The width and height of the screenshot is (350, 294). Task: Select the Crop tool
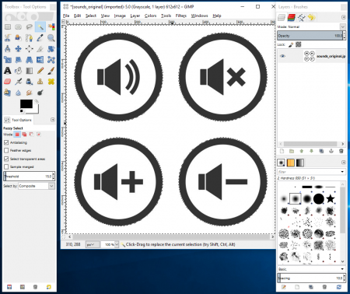click(40, 49)
